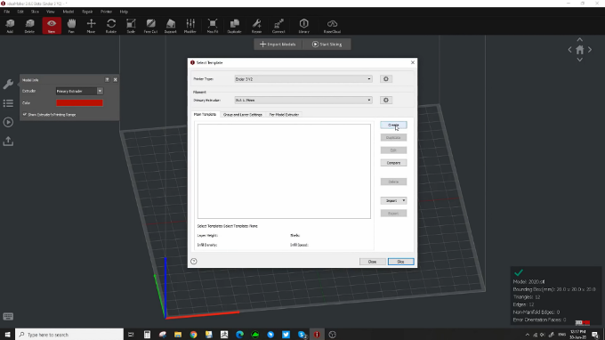Click the view right arrow beside home icon
605x340 pixels.
pos(590,50)
